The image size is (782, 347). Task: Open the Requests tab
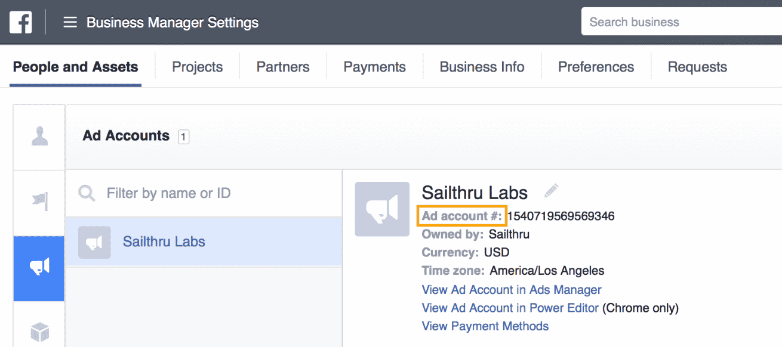tap(697, 67)
